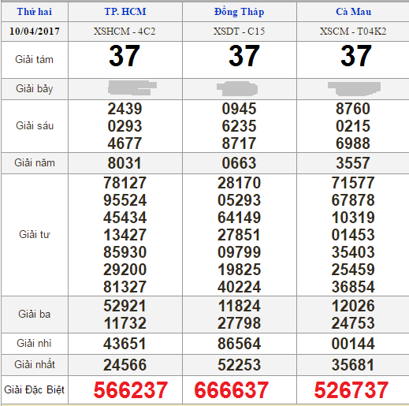Open the Đồng Tháp province link

239,12
